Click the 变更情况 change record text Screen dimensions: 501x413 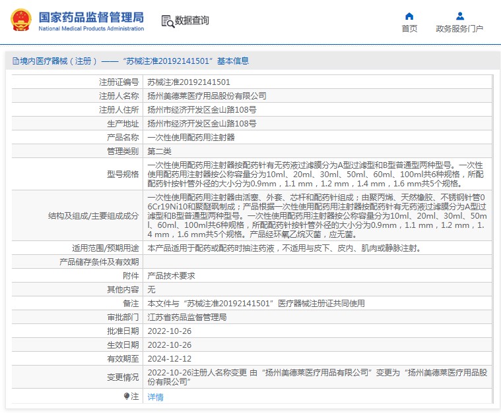click(x=317, y=377)
